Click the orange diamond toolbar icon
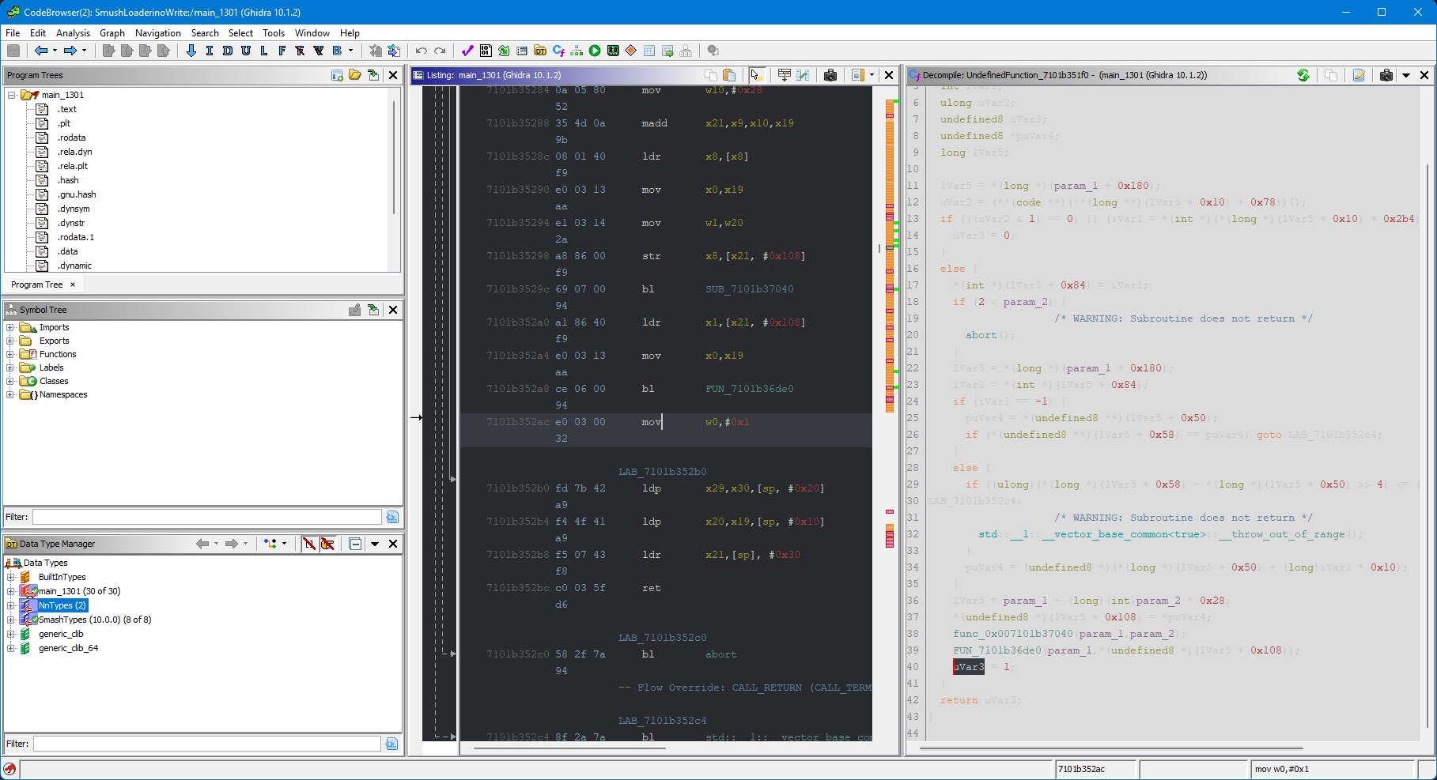Image resolution: width=1437 pixels, height=780 pixels. tap(631, 51)
